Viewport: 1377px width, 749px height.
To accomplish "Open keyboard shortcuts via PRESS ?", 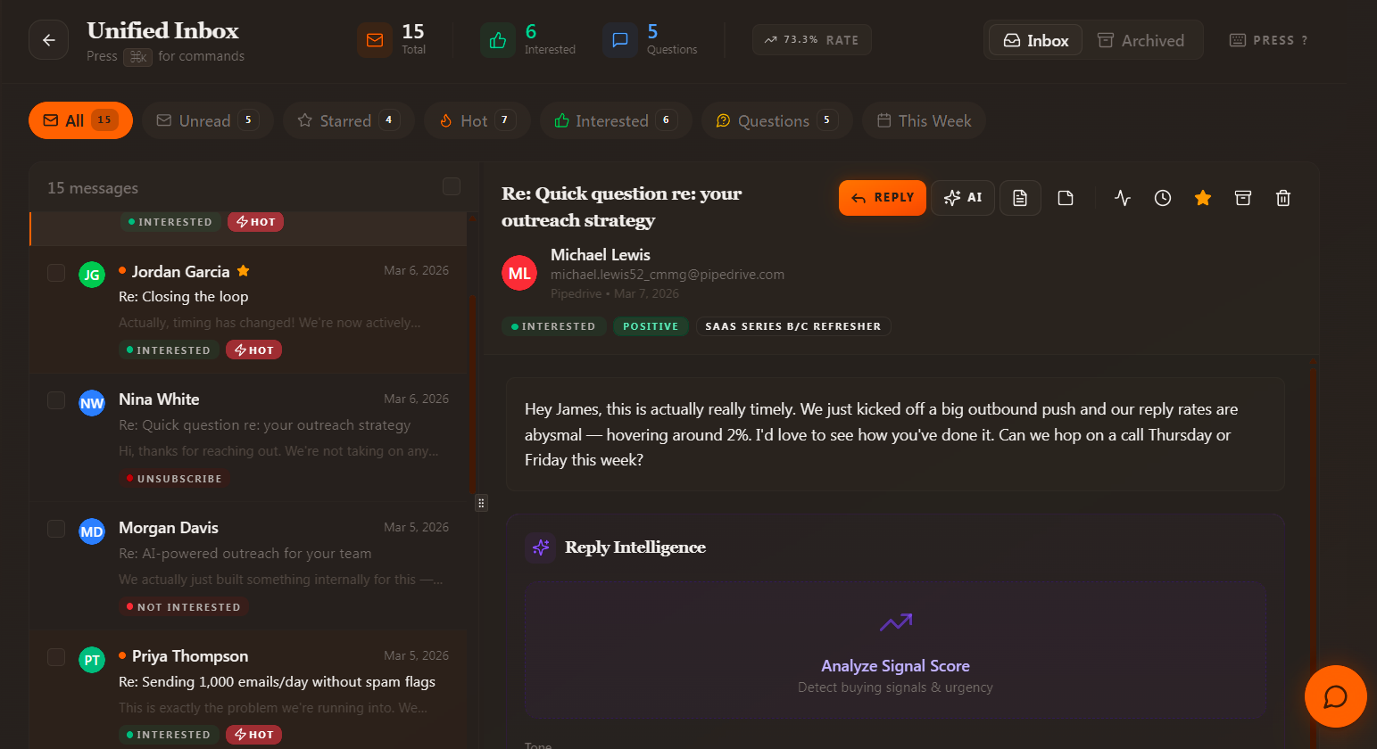I will click(x=1269, y=40).
